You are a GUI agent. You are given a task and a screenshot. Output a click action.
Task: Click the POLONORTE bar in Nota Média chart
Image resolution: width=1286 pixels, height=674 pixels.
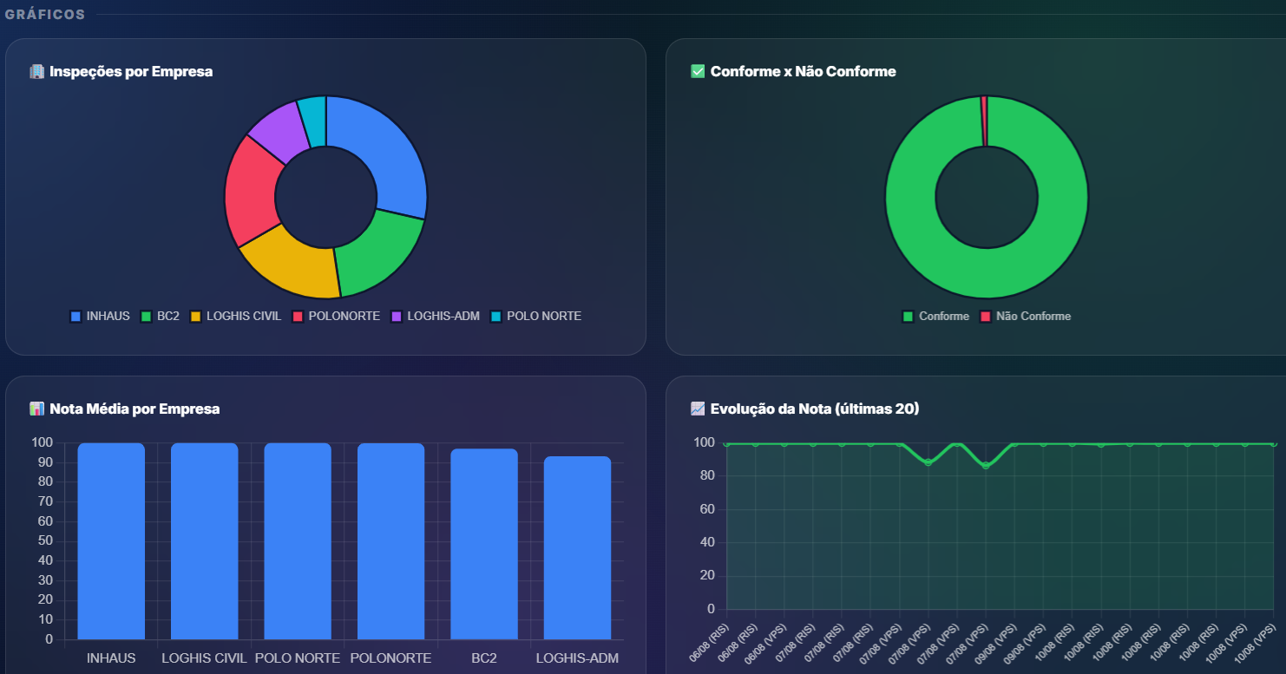(x=390, y=541)
